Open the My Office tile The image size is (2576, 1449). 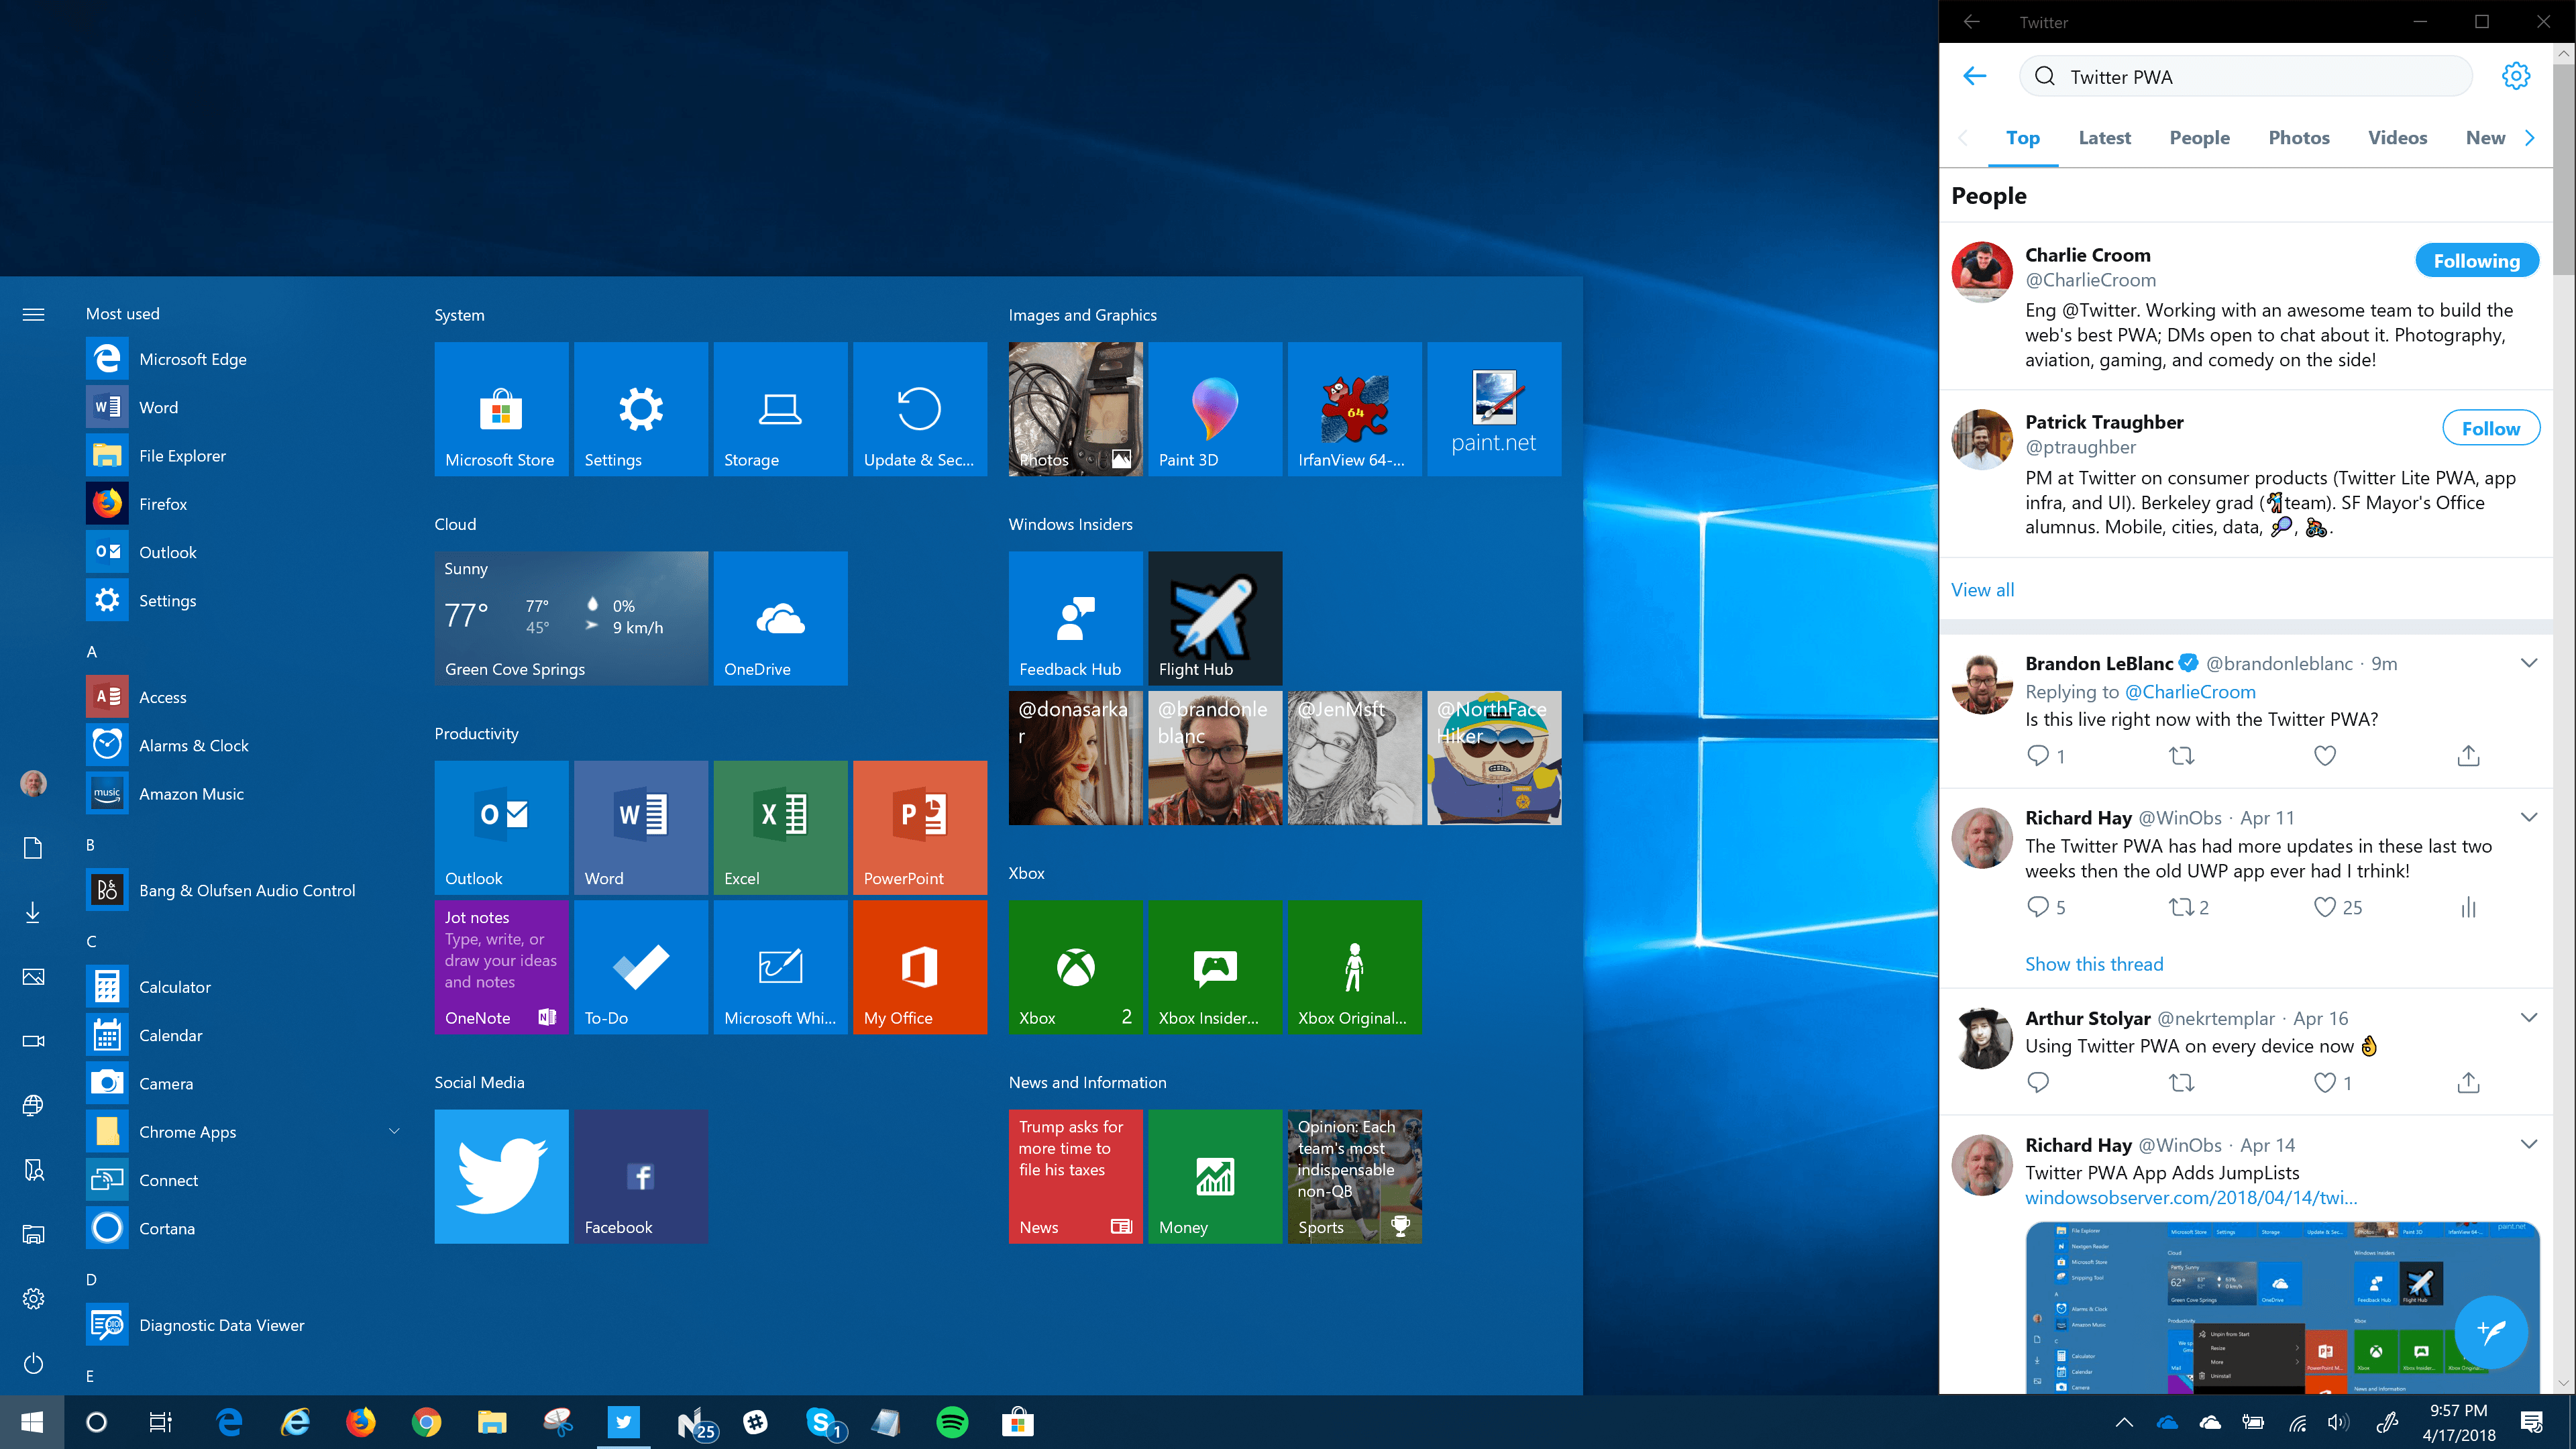pos(919,967)
